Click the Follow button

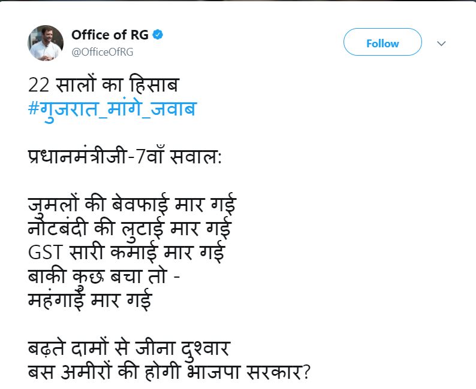[382, 43]
